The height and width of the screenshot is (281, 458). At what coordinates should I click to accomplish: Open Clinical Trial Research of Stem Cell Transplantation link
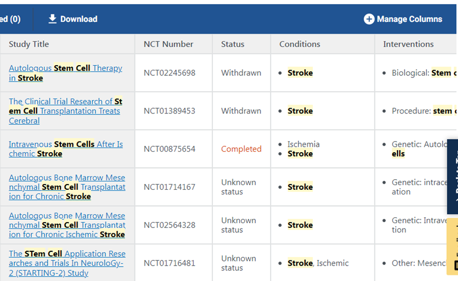pos(65,111)
